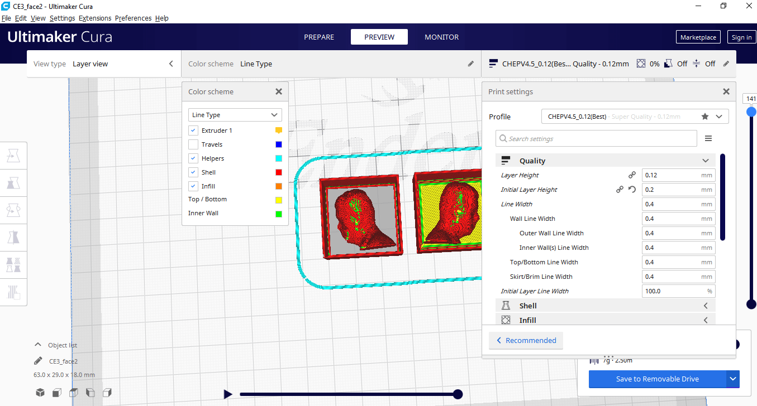Switch to the 3D view cube icon
757x406 pixels.
coord(40,393)
